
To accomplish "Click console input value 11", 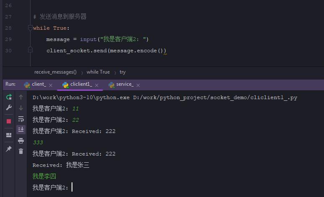I will (76, 109).
